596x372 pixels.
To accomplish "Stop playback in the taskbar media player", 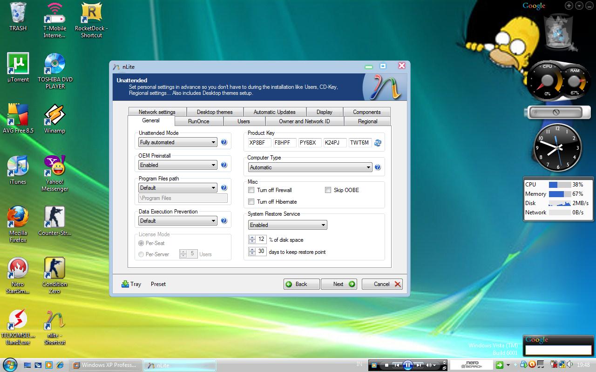I will (386, 365).
